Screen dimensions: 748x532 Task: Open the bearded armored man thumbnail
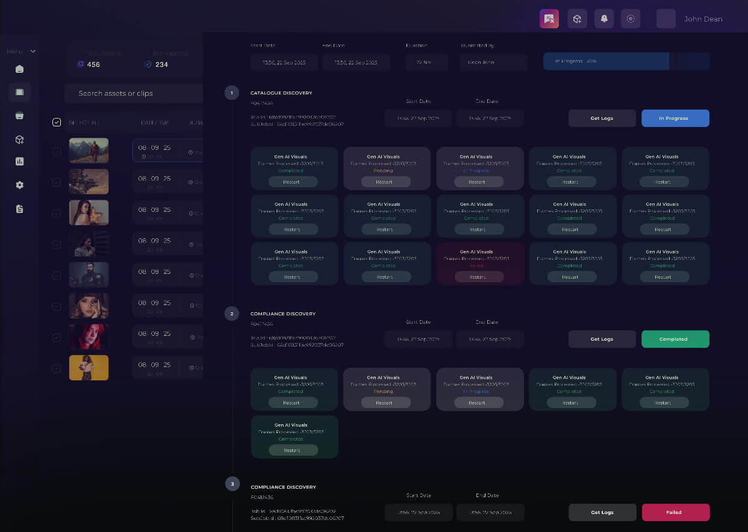tap(89, 274)
